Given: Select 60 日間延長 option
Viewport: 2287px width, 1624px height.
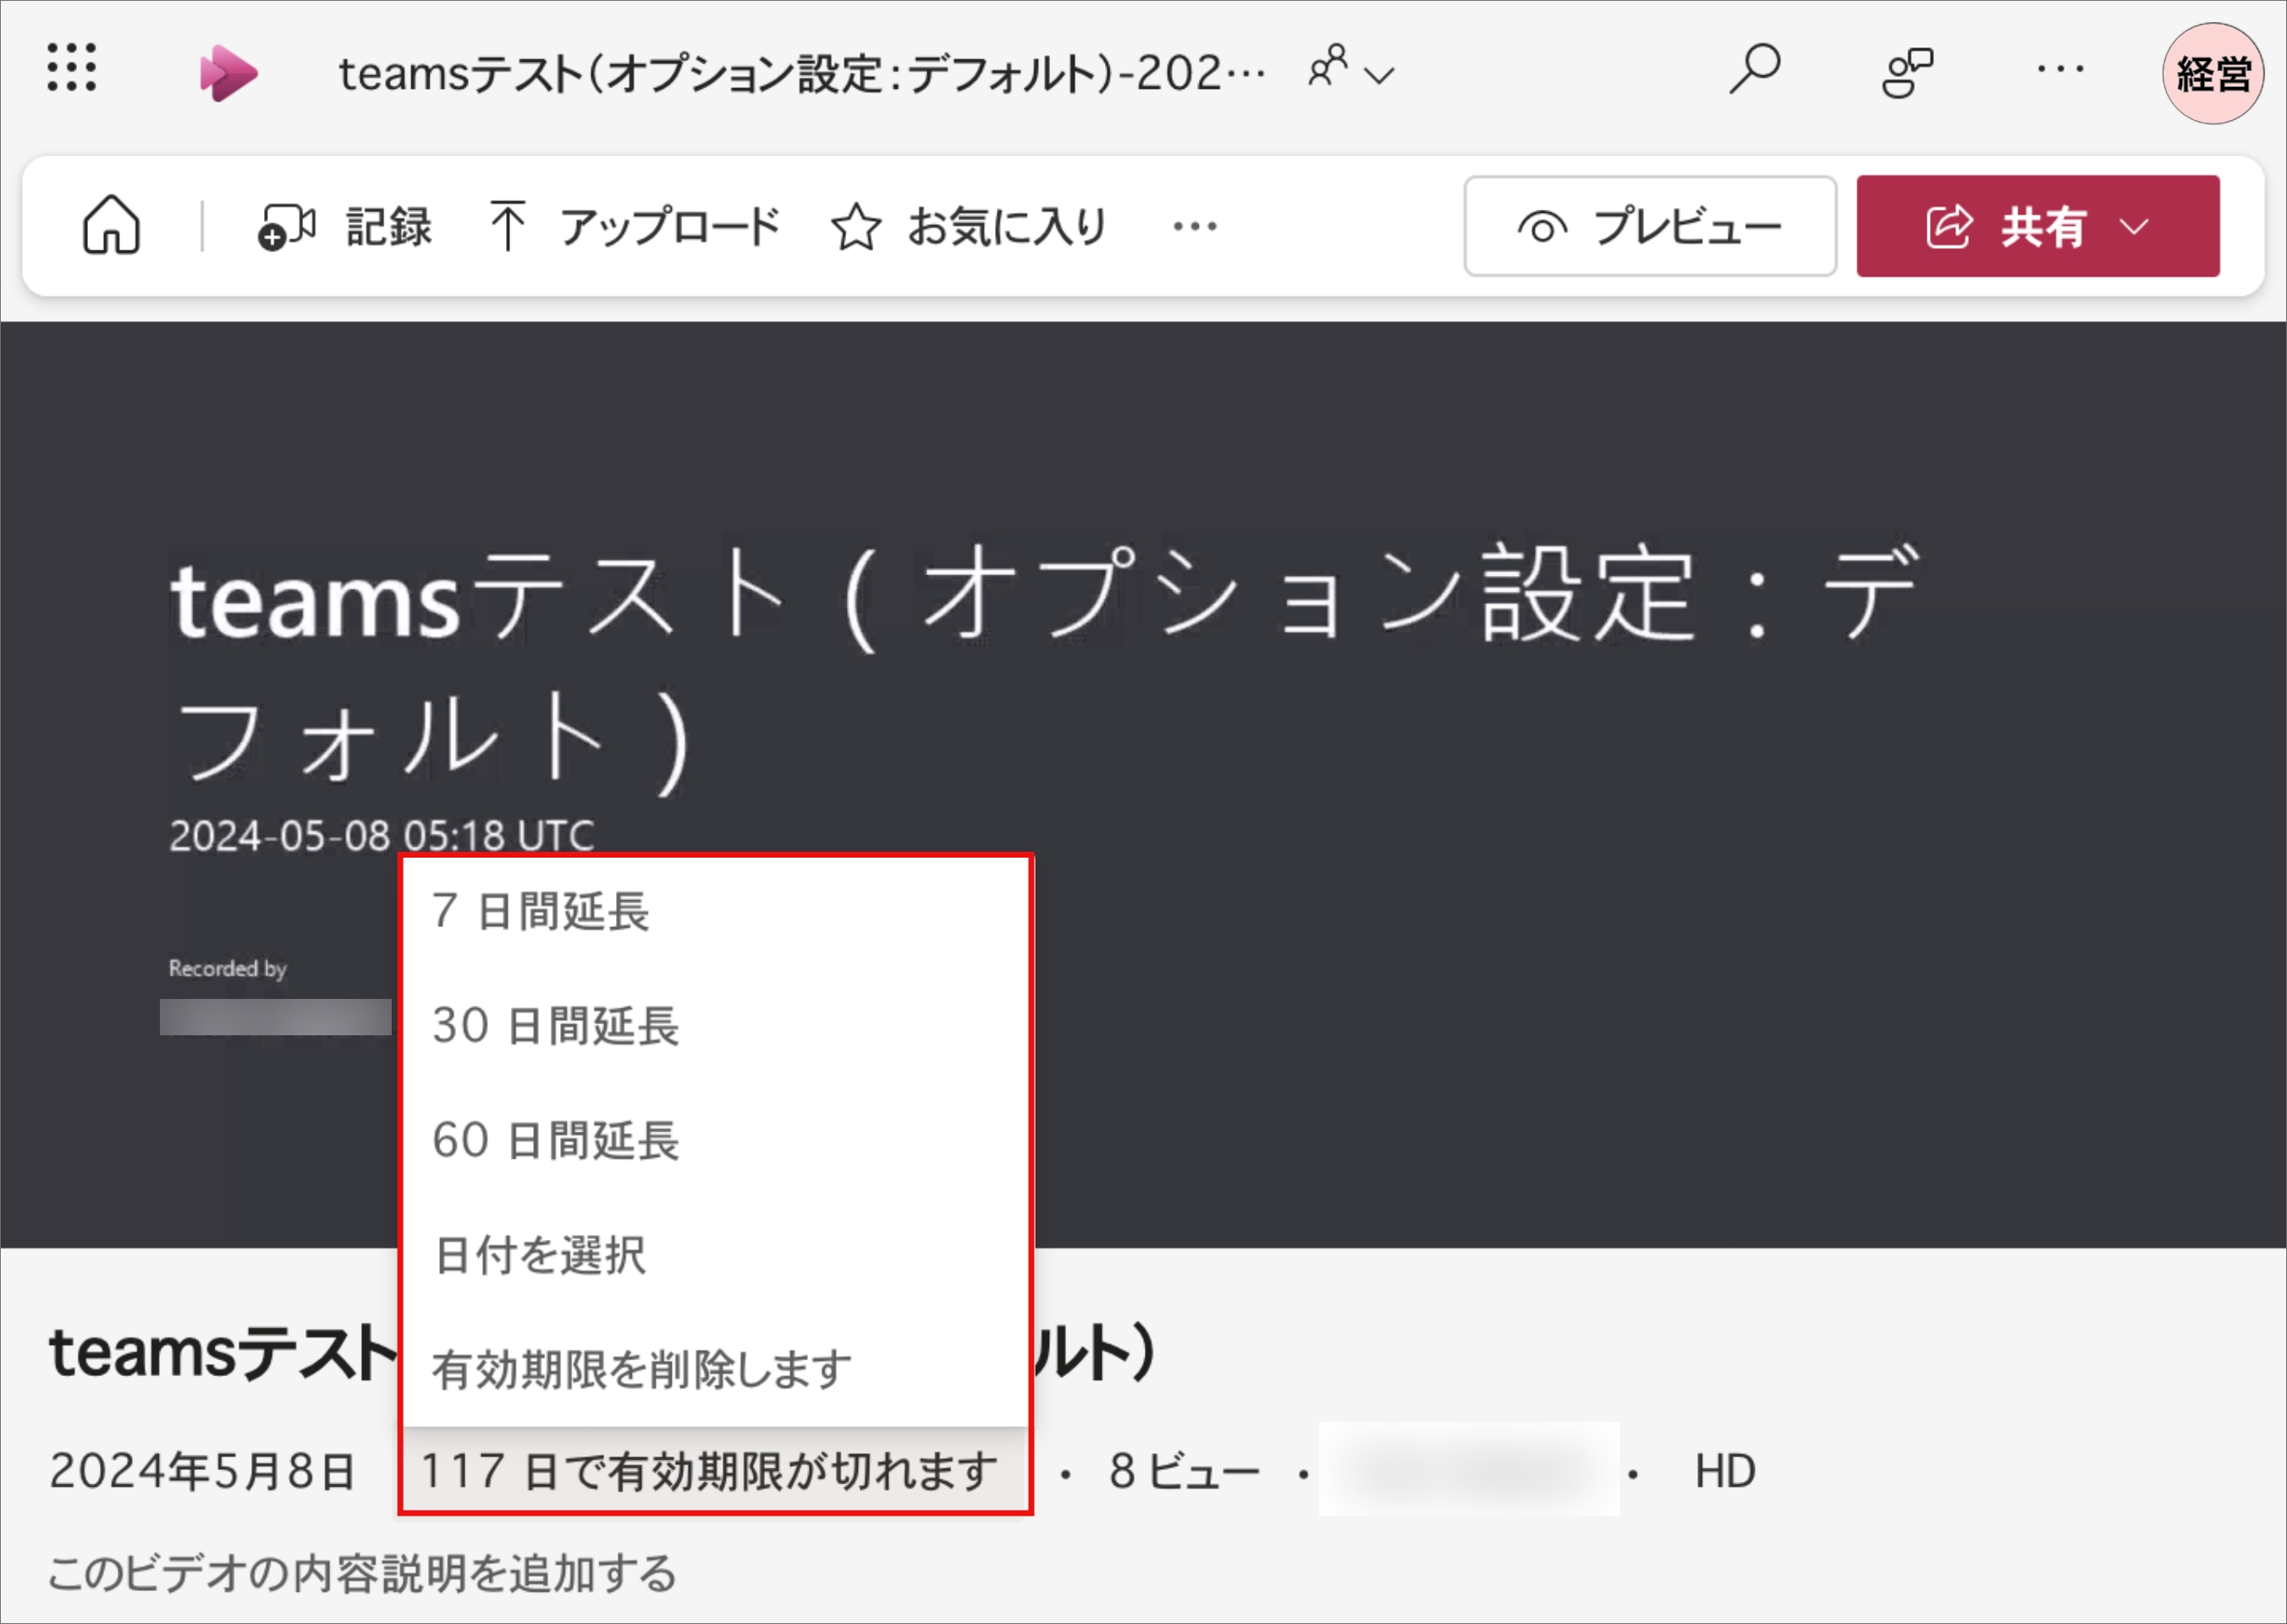Looking at the screenshot, I should coord(715,1140).
